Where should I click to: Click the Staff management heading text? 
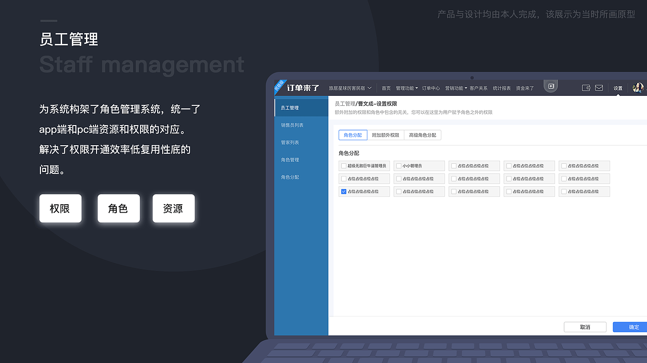click(142, 65)
